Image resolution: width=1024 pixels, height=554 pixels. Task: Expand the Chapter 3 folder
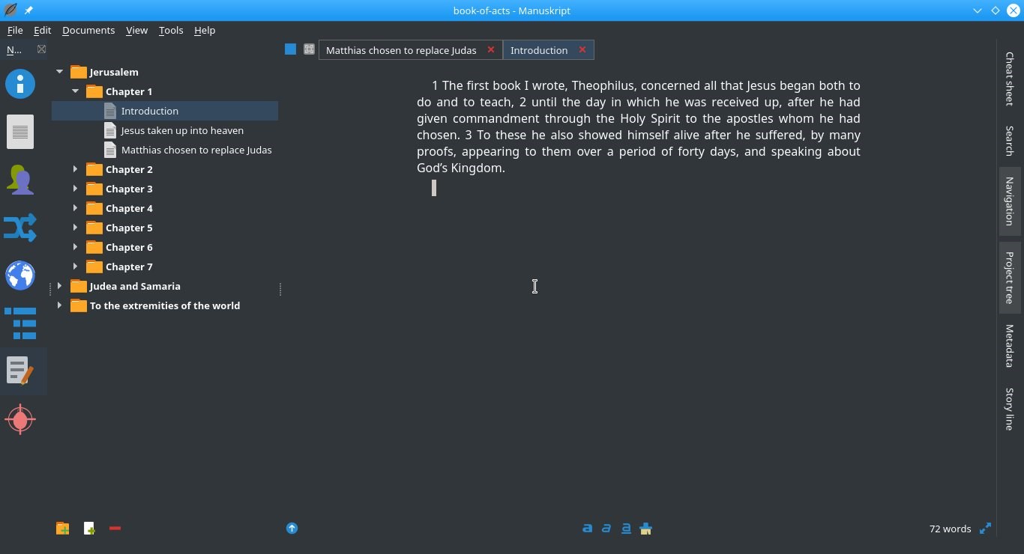[x=75, y=189]
